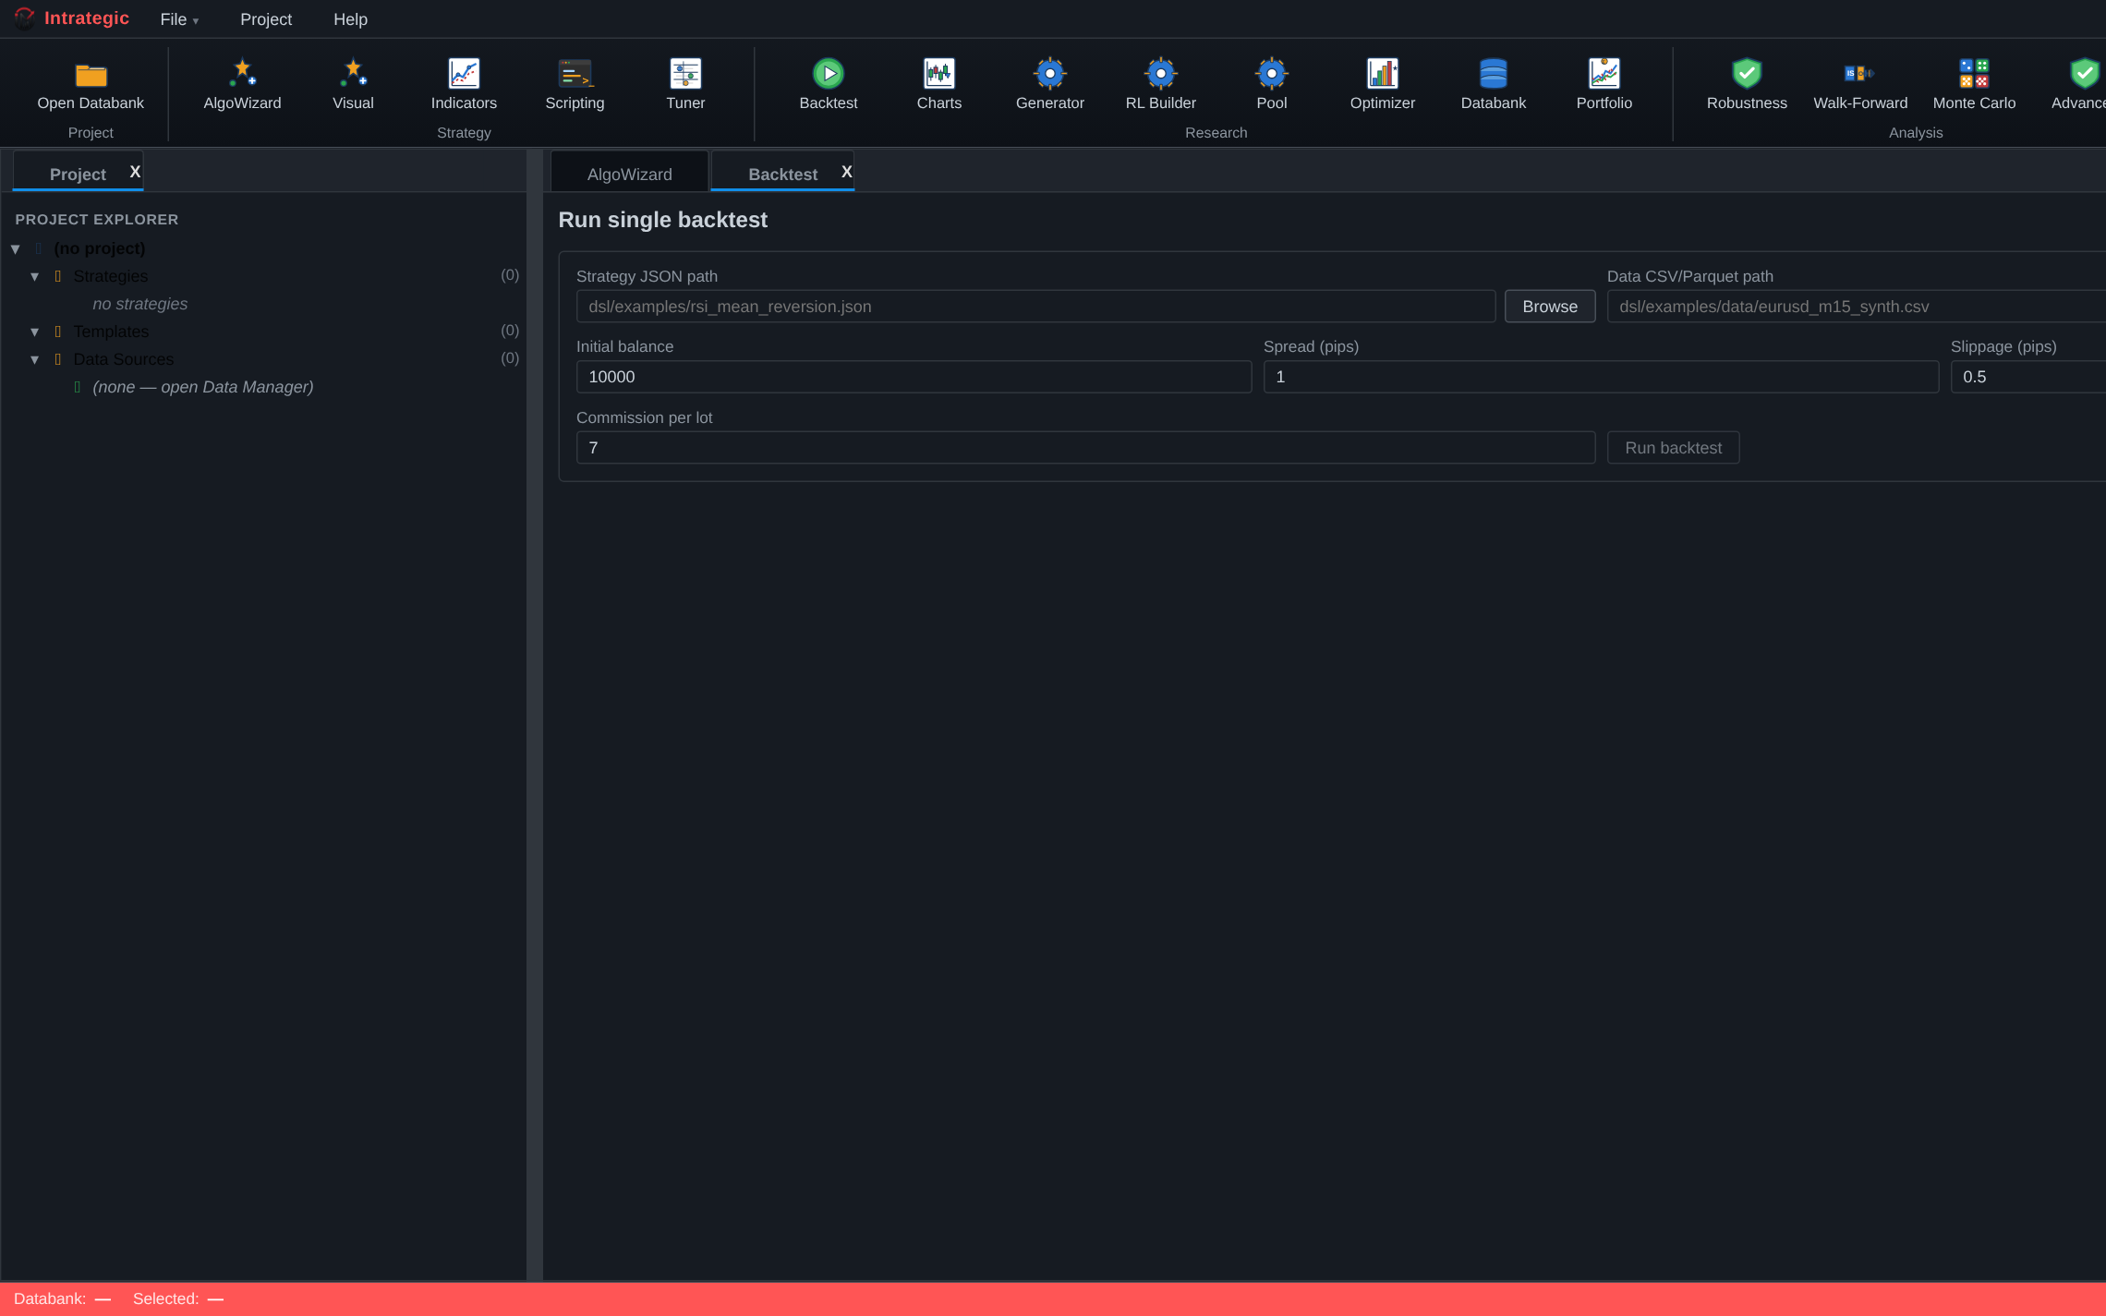The image size is (2106, 1316).
Task: Edit the Slippage (pips) field
Action: coord(2028,377)
